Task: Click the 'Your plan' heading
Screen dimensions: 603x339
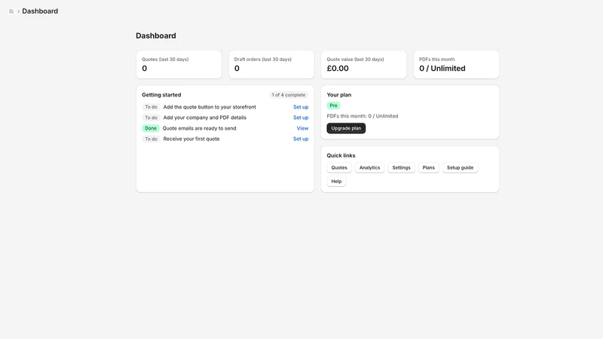Action: pyautogui.click(x=338, y=95)
